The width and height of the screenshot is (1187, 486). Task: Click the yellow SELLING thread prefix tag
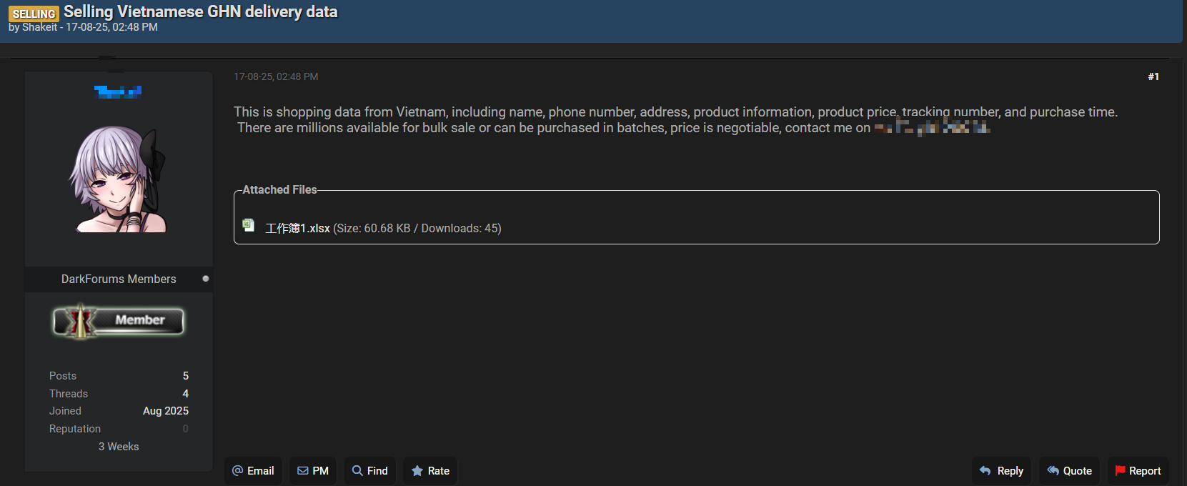(x=34, y=14)
